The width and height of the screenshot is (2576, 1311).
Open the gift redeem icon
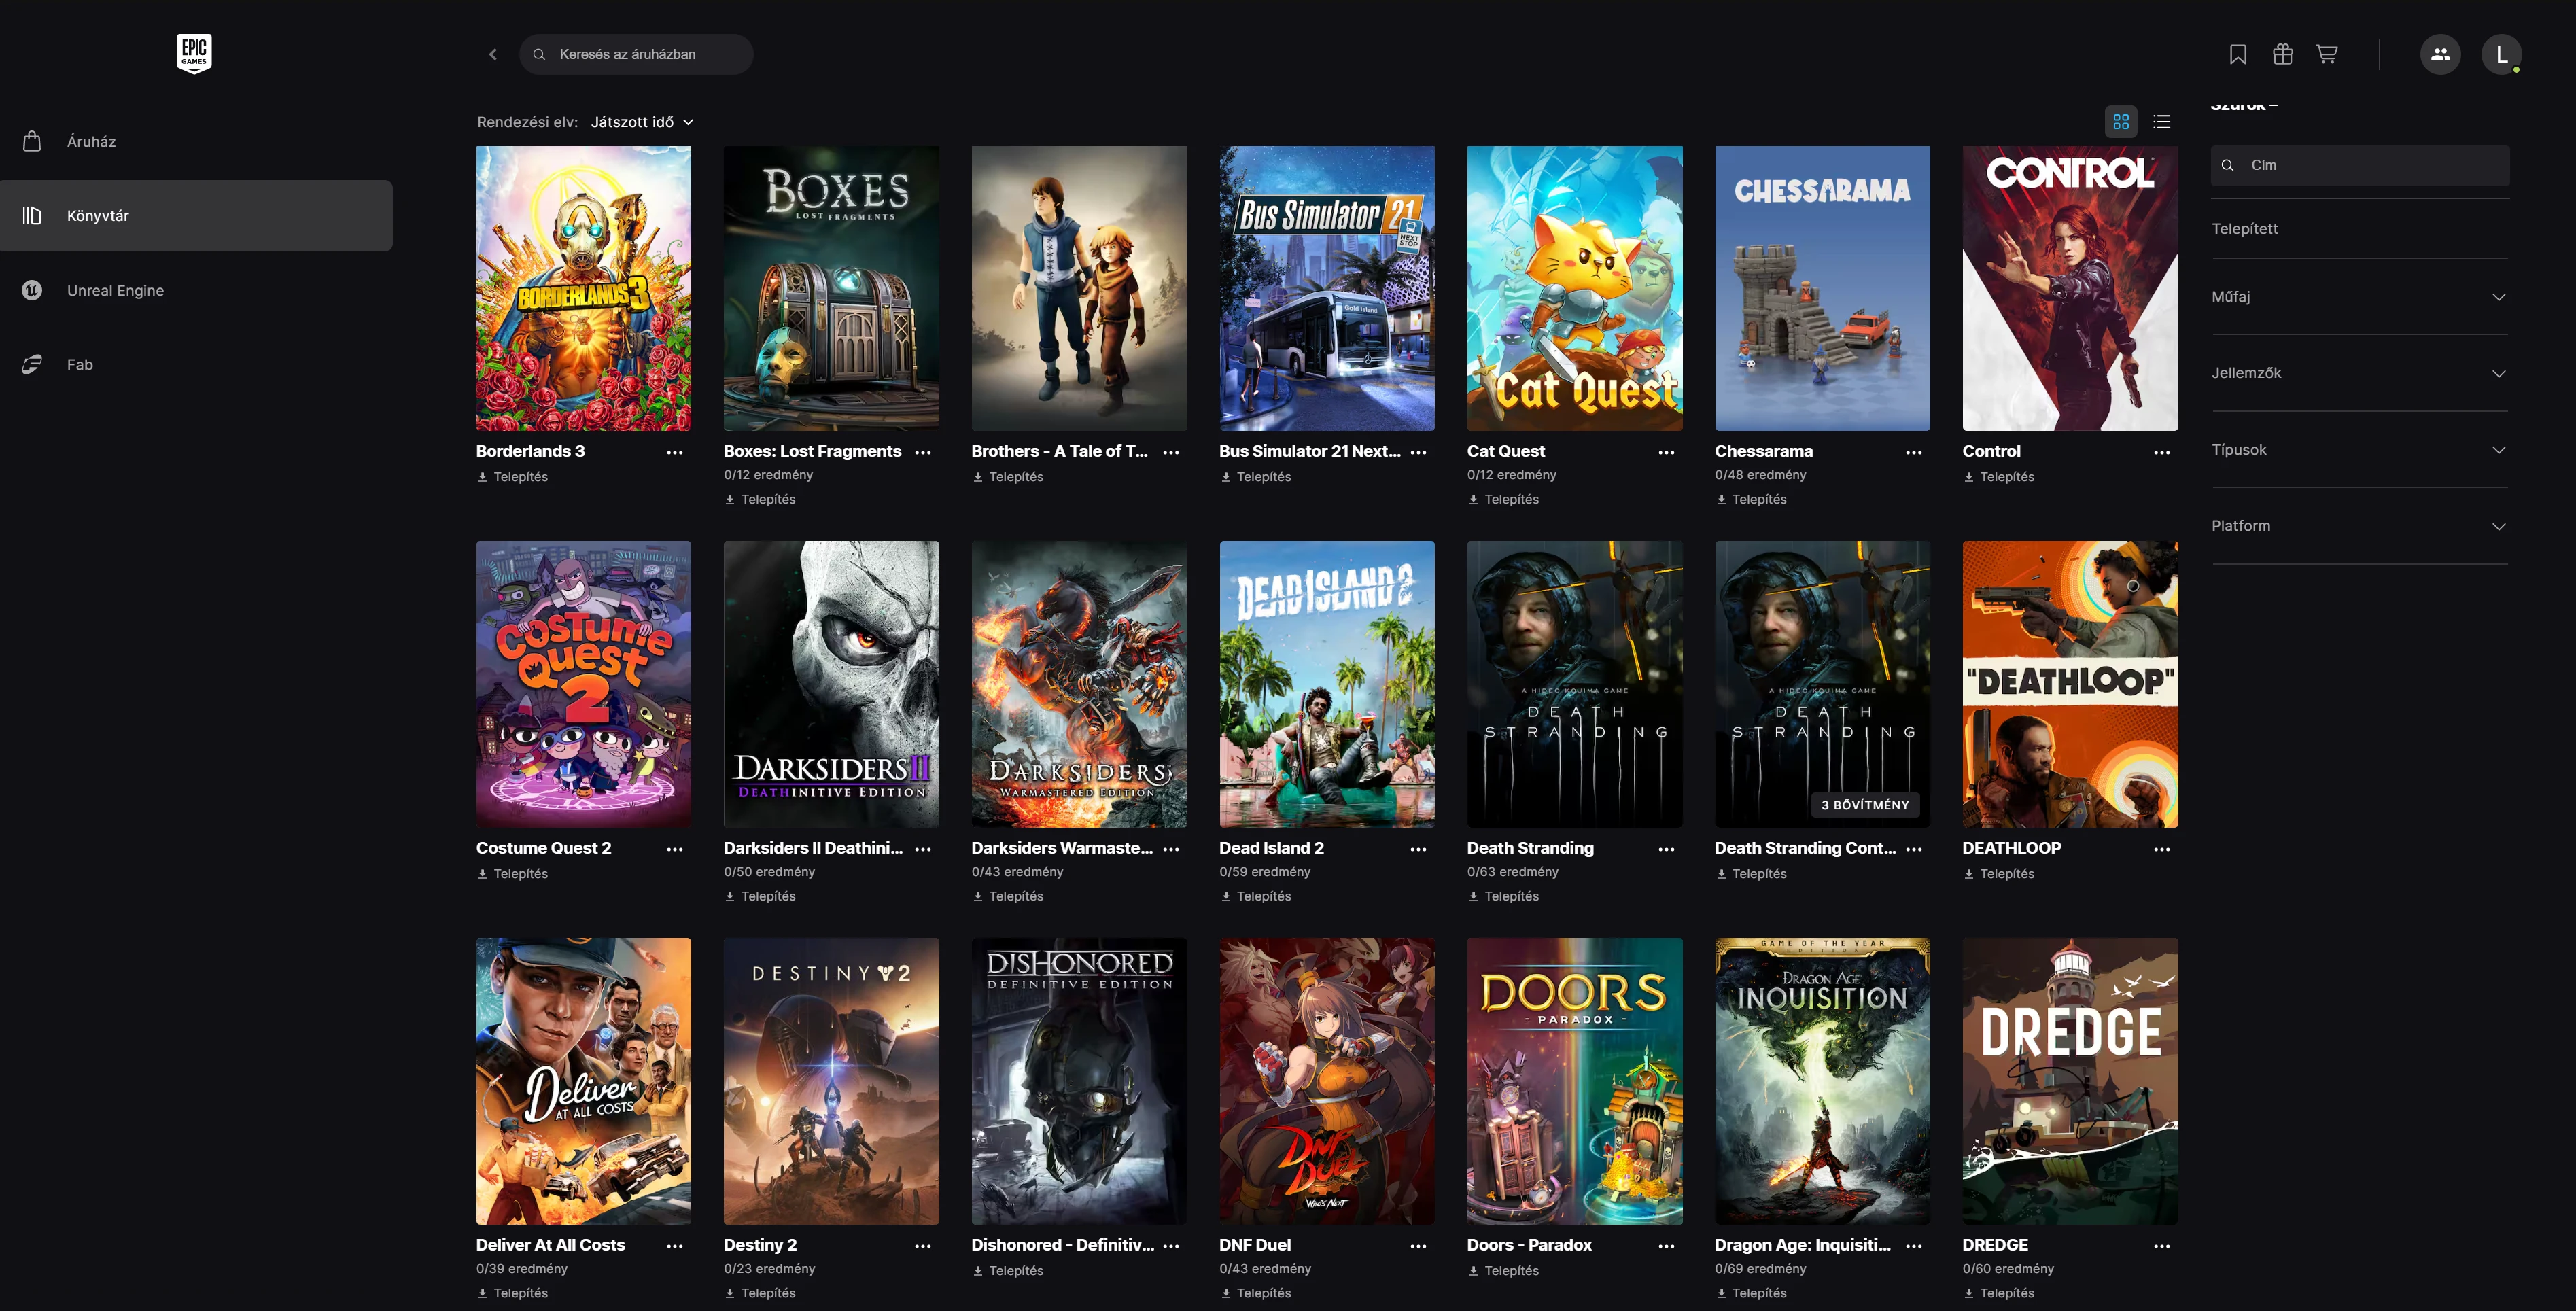(2282, 54)
